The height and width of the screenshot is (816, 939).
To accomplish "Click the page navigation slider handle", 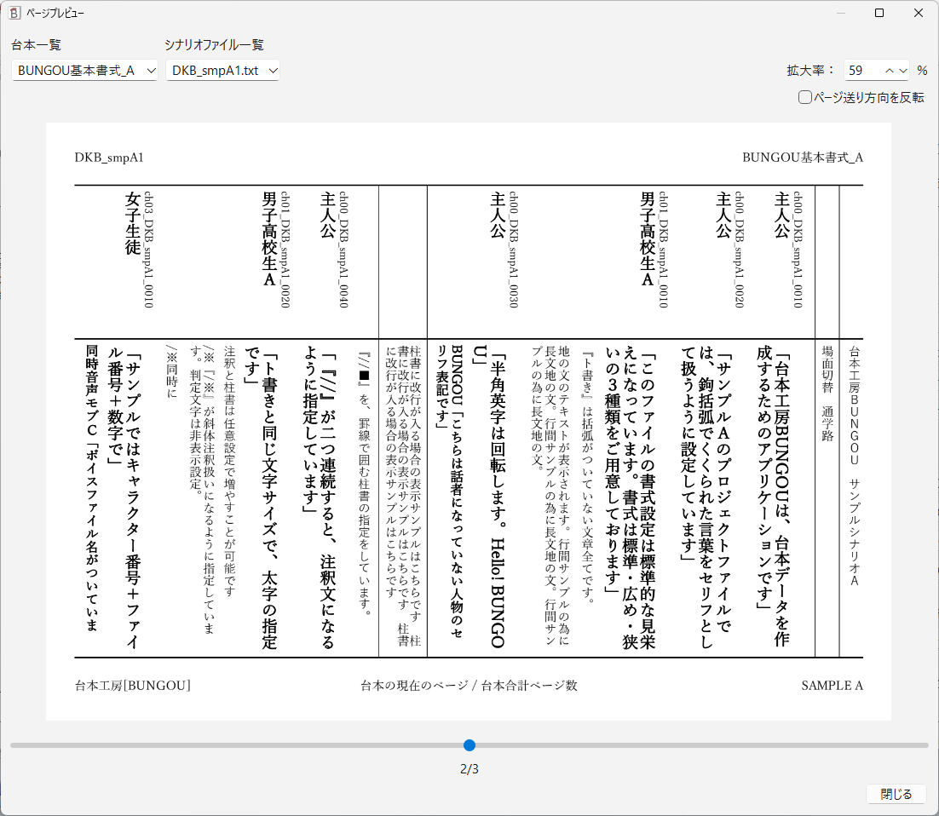I will 469,744.
